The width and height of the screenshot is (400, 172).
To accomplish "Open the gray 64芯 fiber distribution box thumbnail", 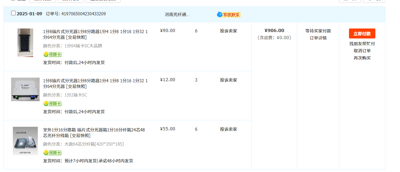I will [x=25, y=141].
